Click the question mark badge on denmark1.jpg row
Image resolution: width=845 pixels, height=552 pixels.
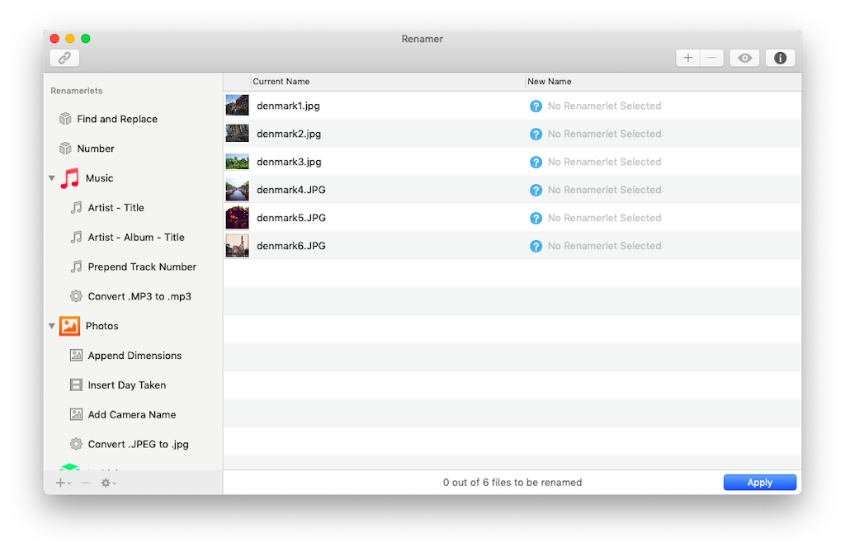(x=535, y=106)
